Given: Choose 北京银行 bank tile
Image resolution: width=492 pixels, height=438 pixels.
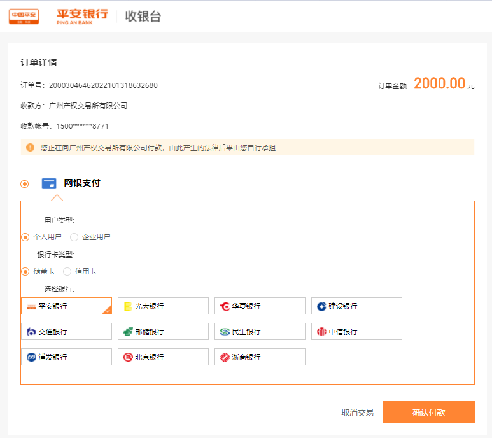Looking at the screenshot, I should click(163, 357).
